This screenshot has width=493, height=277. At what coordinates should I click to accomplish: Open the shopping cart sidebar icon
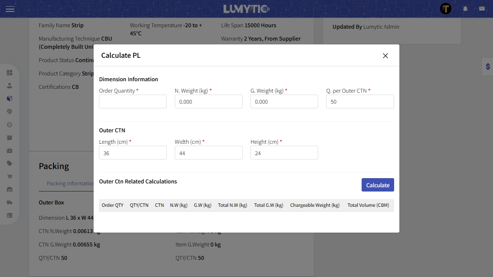(9, 176)
